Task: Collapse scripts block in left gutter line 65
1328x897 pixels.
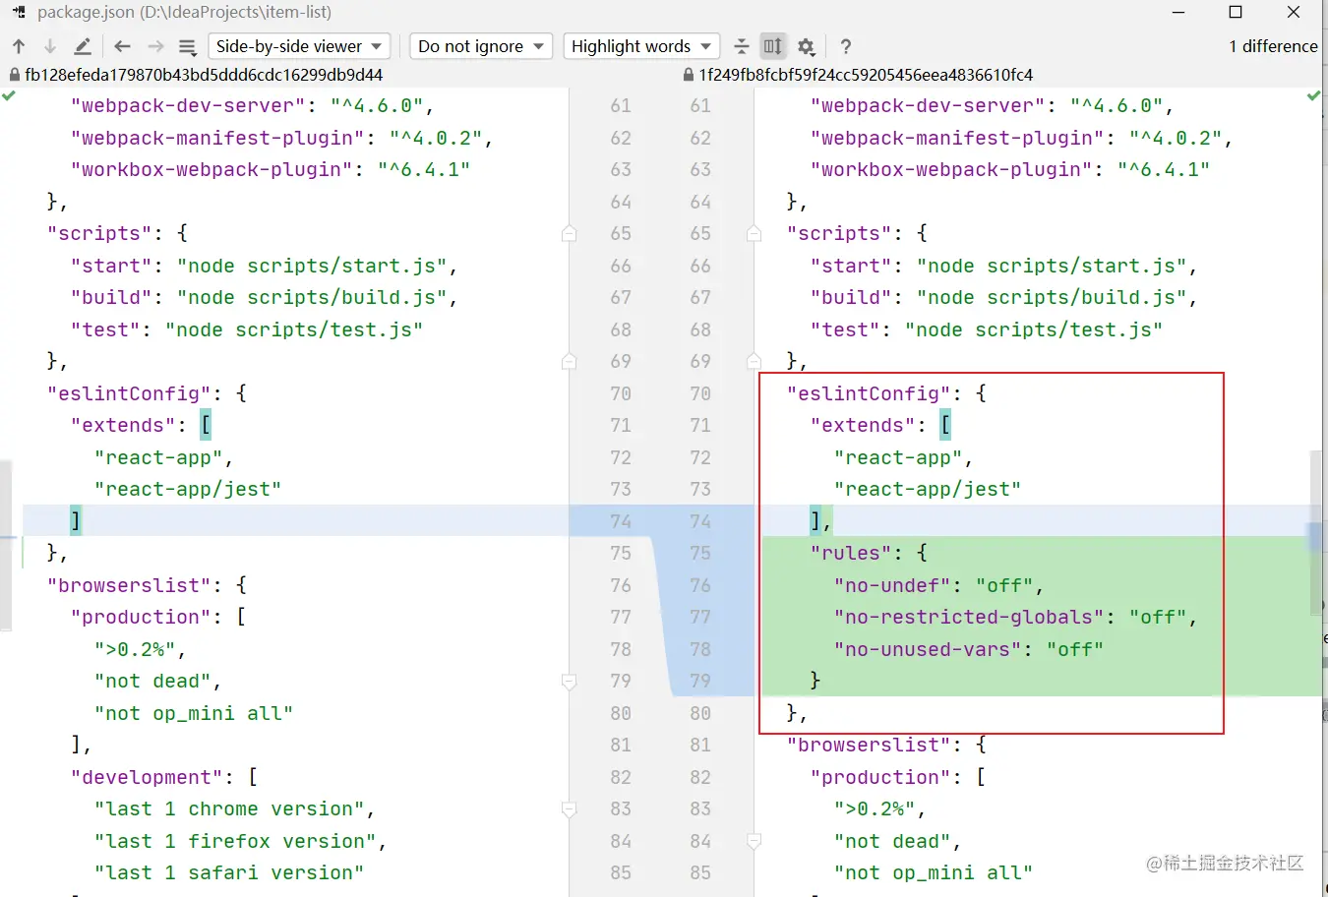Action: tap(569, 234)
